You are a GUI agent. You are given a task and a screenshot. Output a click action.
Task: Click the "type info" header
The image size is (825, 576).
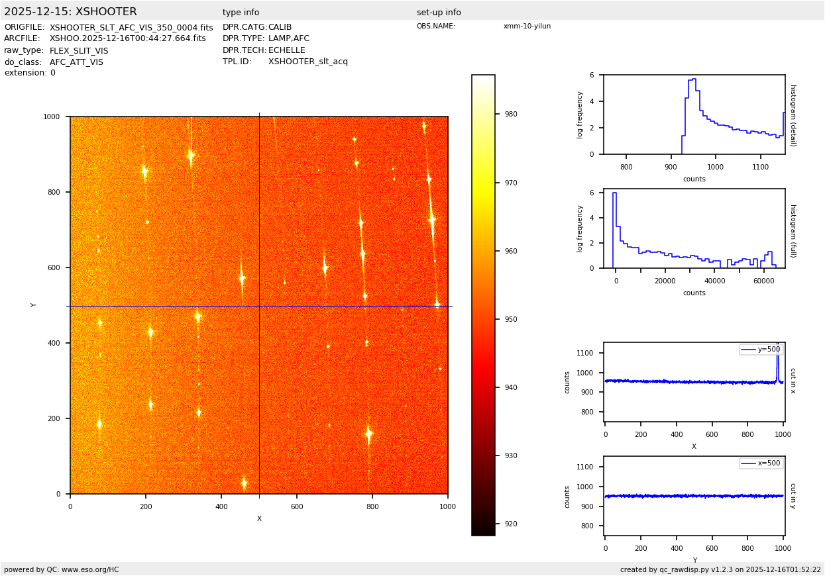(241, 13)
